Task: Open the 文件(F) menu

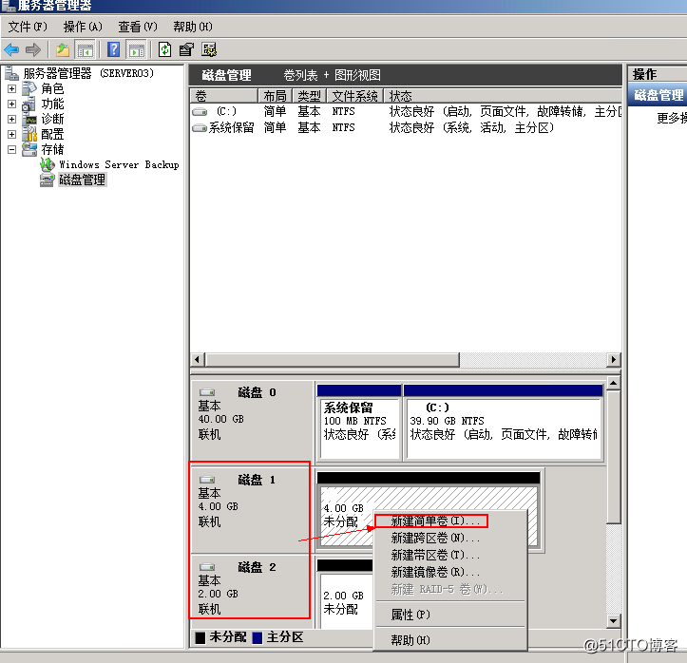Action: [28, 28]
